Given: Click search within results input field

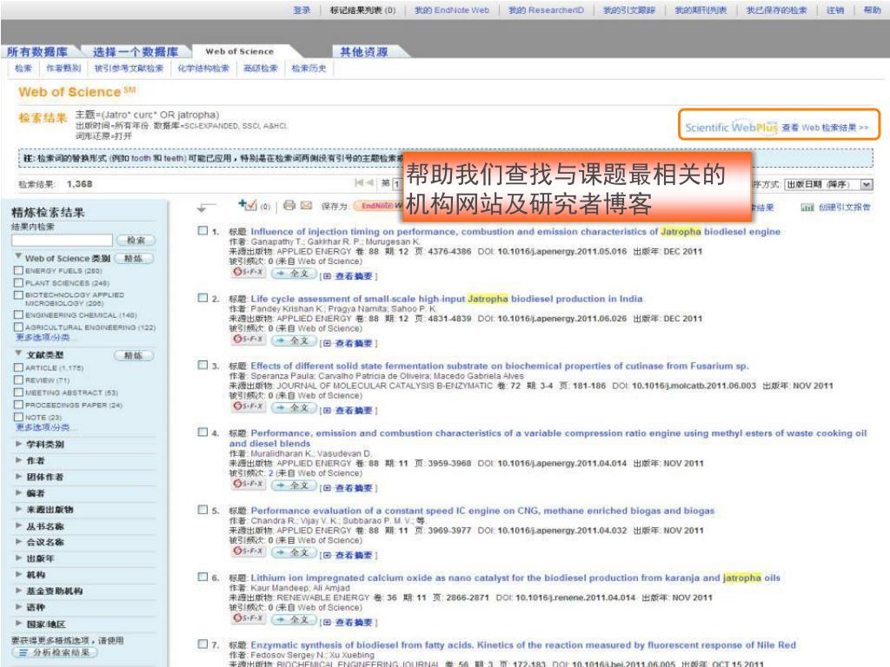Looking at the screenshot, I should [63, 240].
